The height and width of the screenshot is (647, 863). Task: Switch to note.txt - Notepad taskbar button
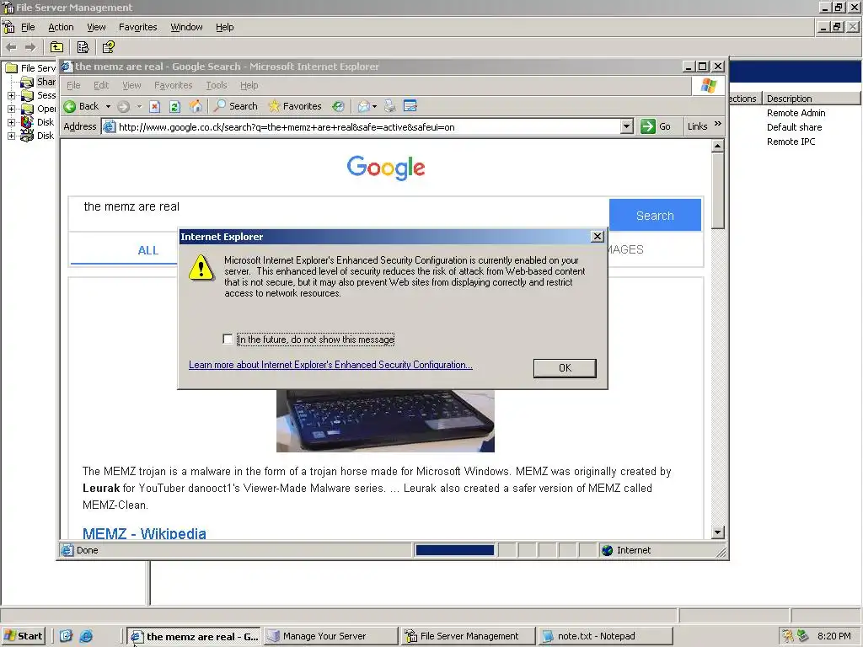point(605,636)
